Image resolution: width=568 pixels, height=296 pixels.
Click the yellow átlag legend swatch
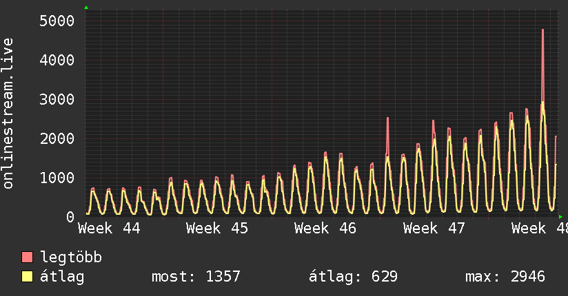tap(27, 276)
